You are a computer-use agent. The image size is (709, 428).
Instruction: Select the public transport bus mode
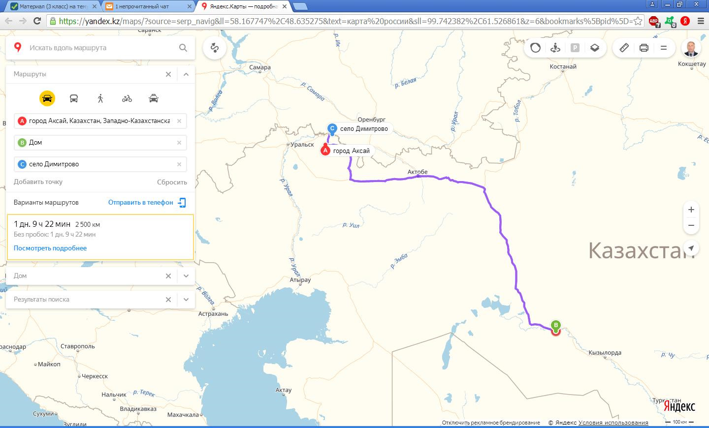(x=74, y=98)
